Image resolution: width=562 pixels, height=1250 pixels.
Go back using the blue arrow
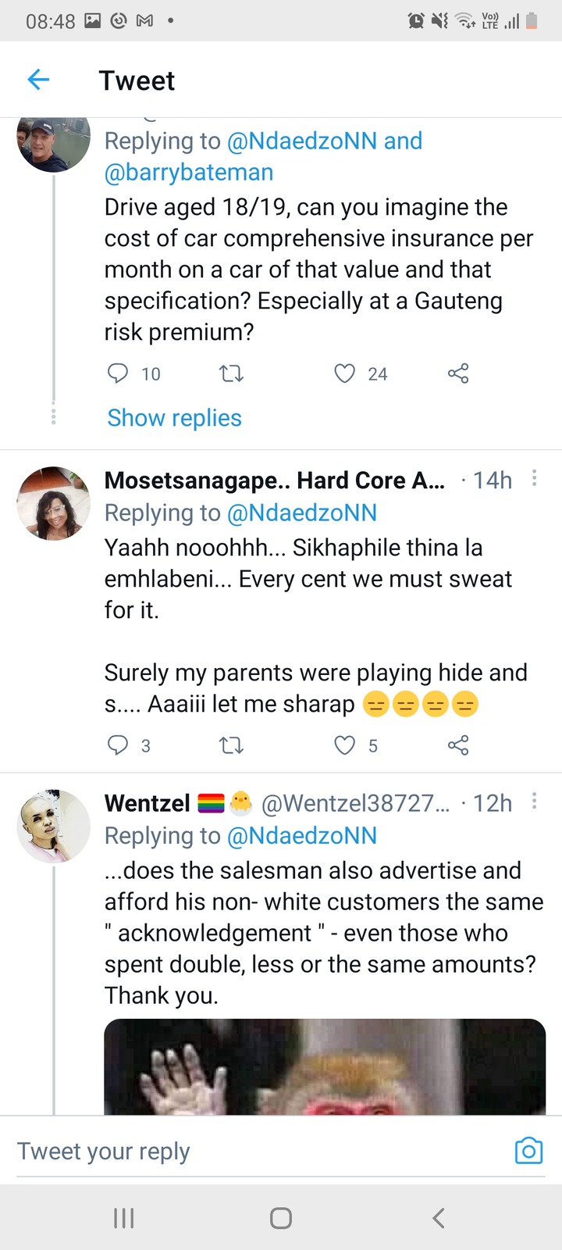38,80
